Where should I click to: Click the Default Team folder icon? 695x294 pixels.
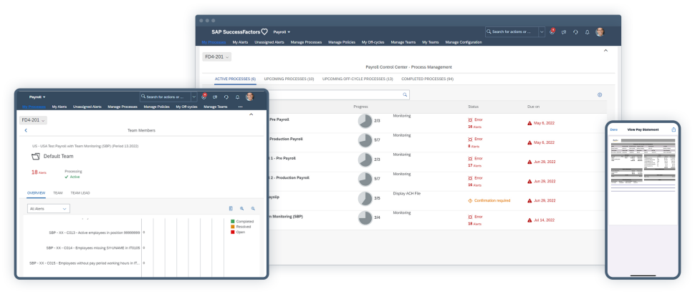[x=35, y=156]
